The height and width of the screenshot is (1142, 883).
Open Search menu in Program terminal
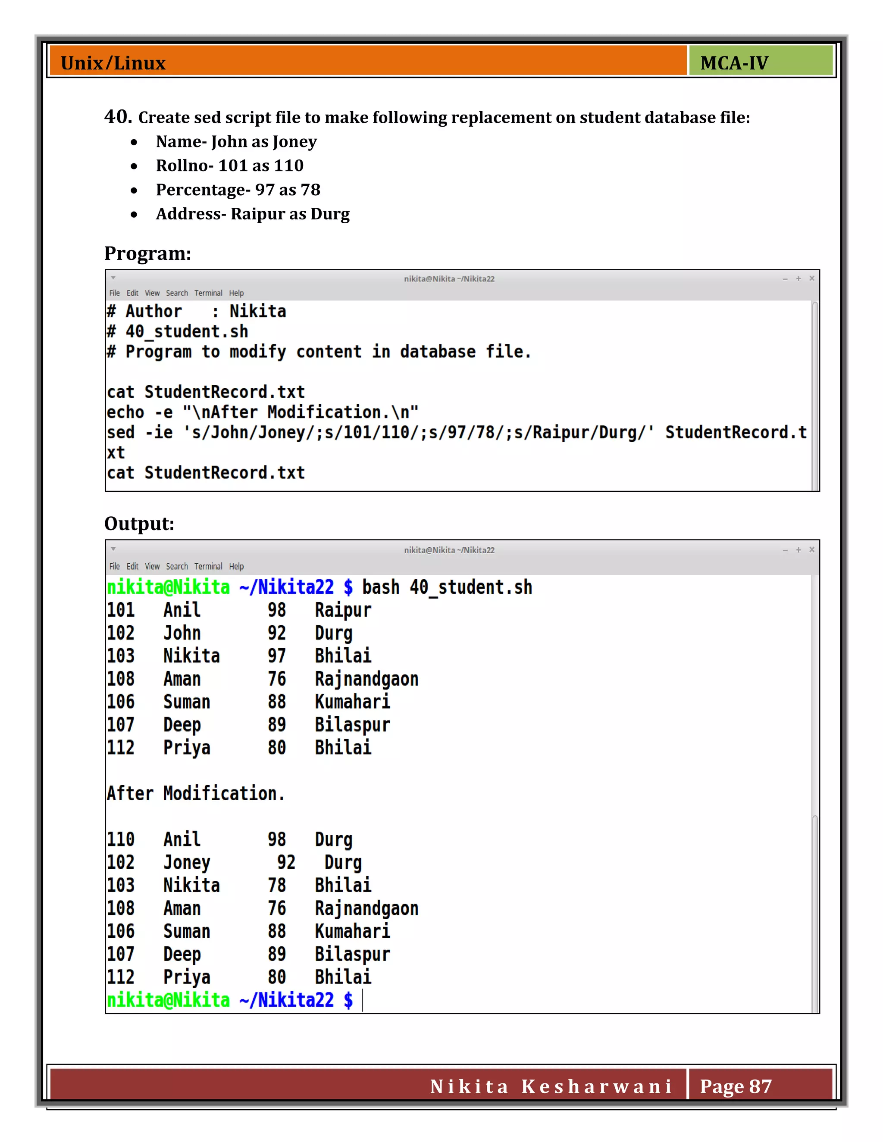[x=177, y=293]
